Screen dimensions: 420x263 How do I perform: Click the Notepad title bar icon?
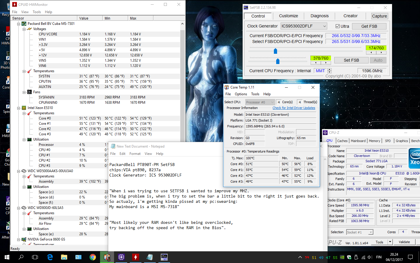[x=113, y=146]
